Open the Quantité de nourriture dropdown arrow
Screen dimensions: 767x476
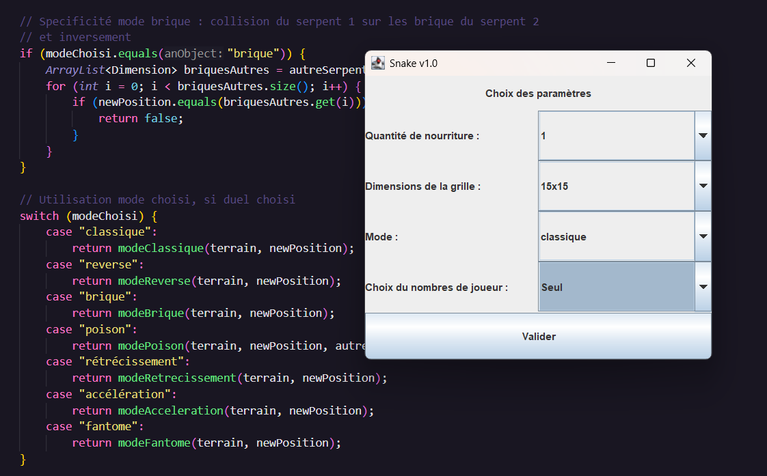tap(703, 136)
